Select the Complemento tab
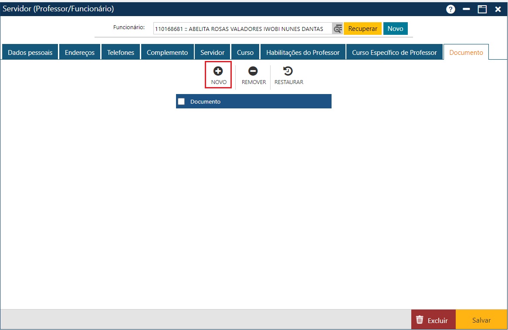The image size is (508, 330). (167, 52)
